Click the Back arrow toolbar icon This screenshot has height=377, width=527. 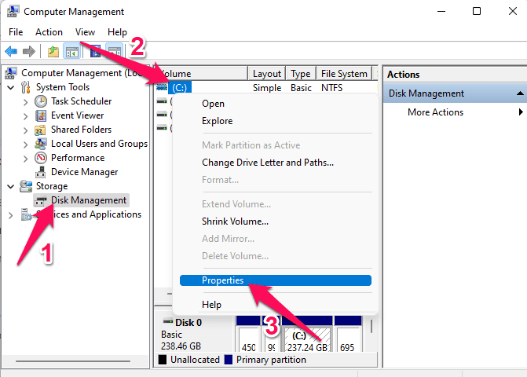click(x=12, y=52)
